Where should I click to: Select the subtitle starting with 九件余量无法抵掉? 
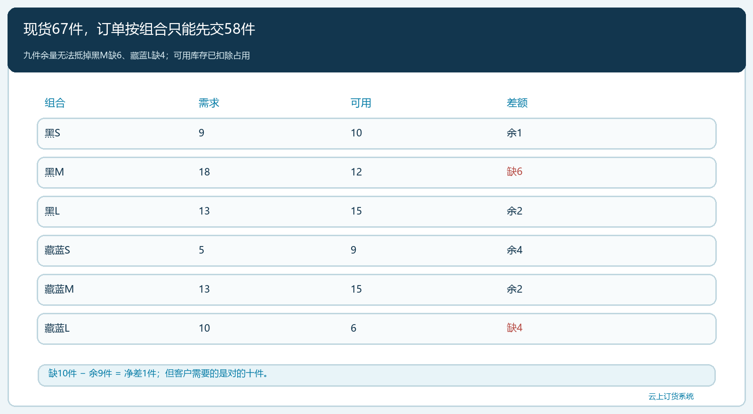pos(136,56)
